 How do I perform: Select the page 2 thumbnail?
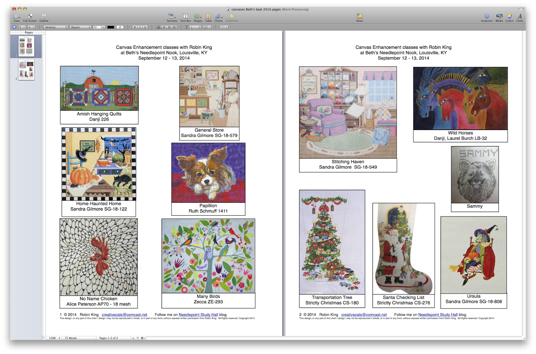tap(26, 70)
